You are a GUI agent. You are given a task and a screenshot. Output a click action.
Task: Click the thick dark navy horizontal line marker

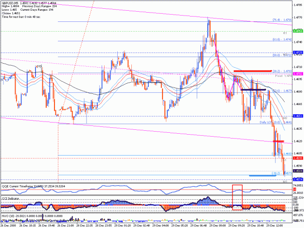[253, 89]
